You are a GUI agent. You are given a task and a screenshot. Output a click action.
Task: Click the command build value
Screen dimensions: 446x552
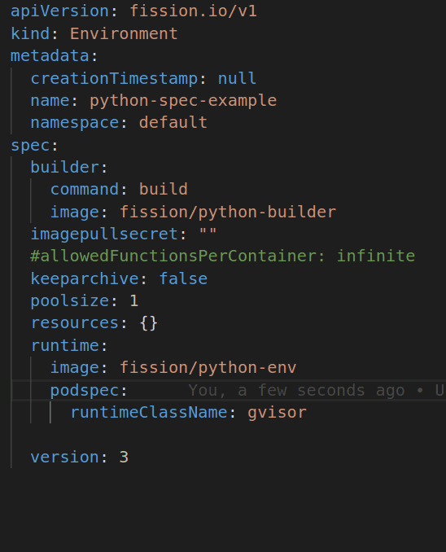[164, 190]
